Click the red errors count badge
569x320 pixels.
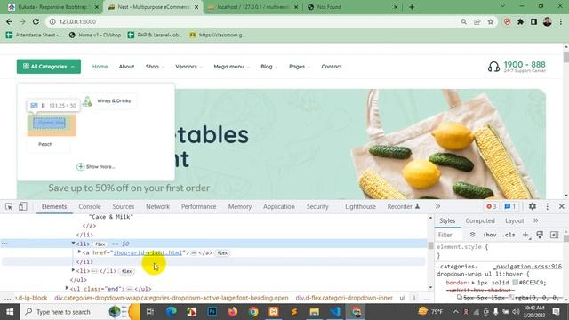click(x=492, y=206)
